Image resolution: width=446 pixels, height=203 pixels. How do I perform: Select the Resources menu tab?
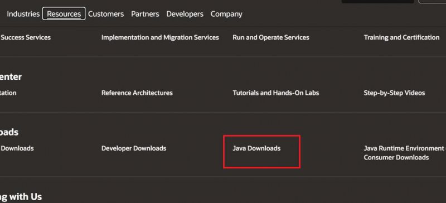pos(64,14)
